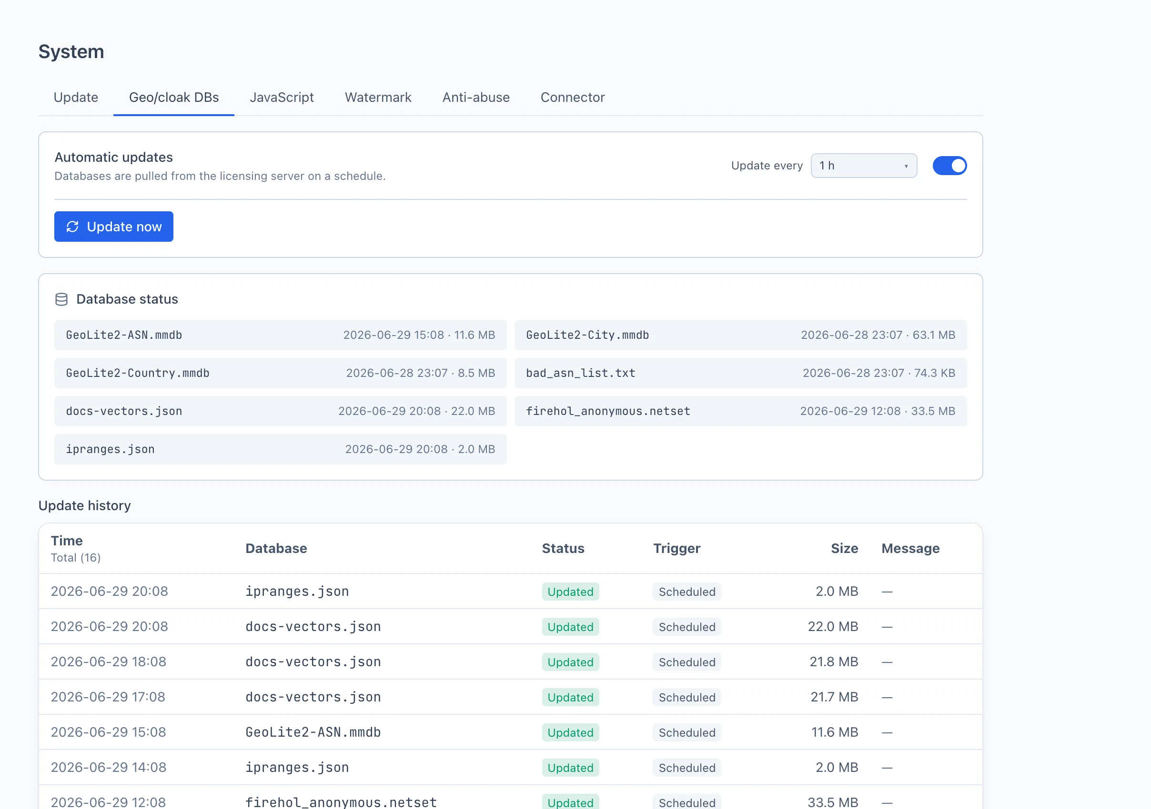Toggle the automatic updates switch

949,166
